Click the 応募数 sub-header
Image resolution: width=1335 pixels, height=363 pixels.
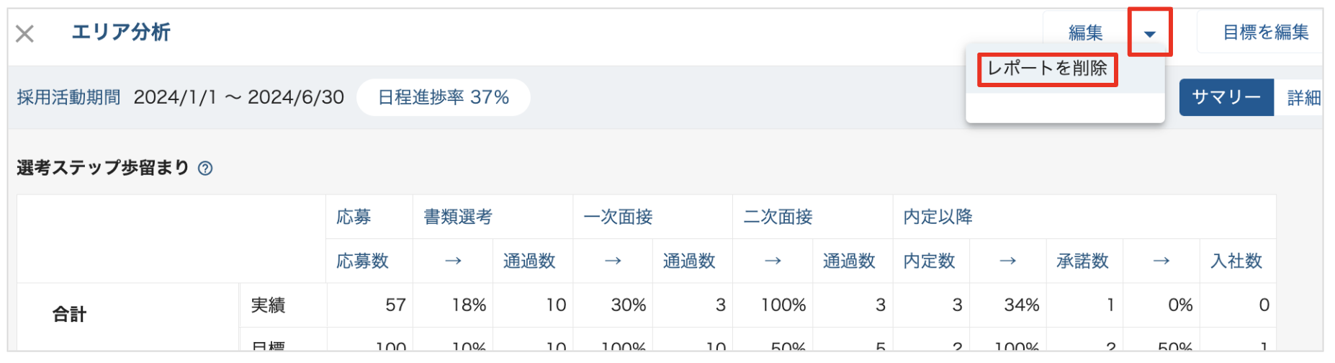[x=362, y=261]
